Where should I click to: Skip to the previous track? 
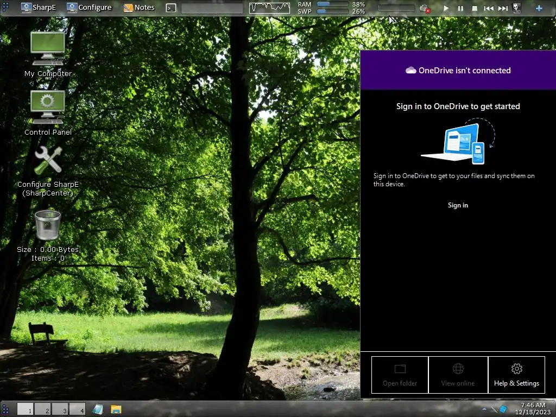coord(489,8)
